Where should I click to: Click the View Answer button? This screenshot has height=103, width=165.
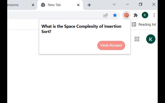coord(111,45)
